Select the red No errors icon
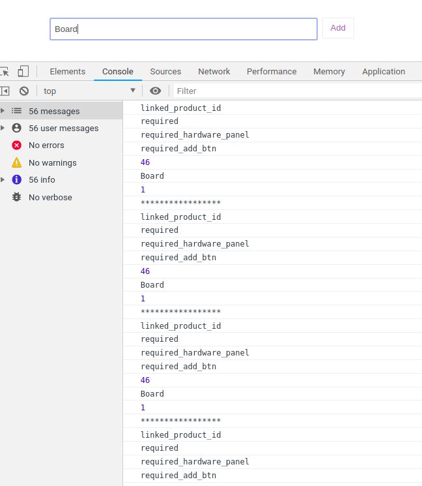The width and height of the screenshot is (422, 486). click(17, 145)
